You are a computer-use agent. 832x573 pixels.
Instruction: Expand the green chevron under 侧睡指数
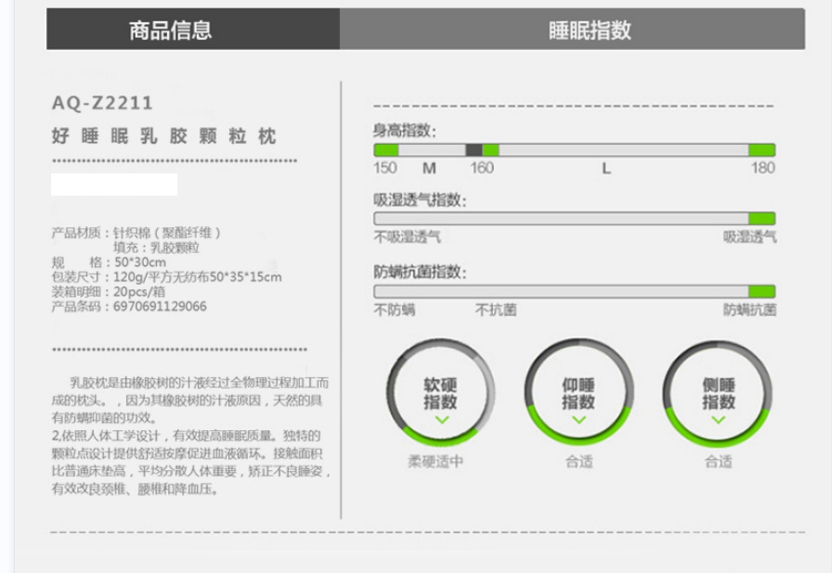pyautogui.click(x=718, y=420)
